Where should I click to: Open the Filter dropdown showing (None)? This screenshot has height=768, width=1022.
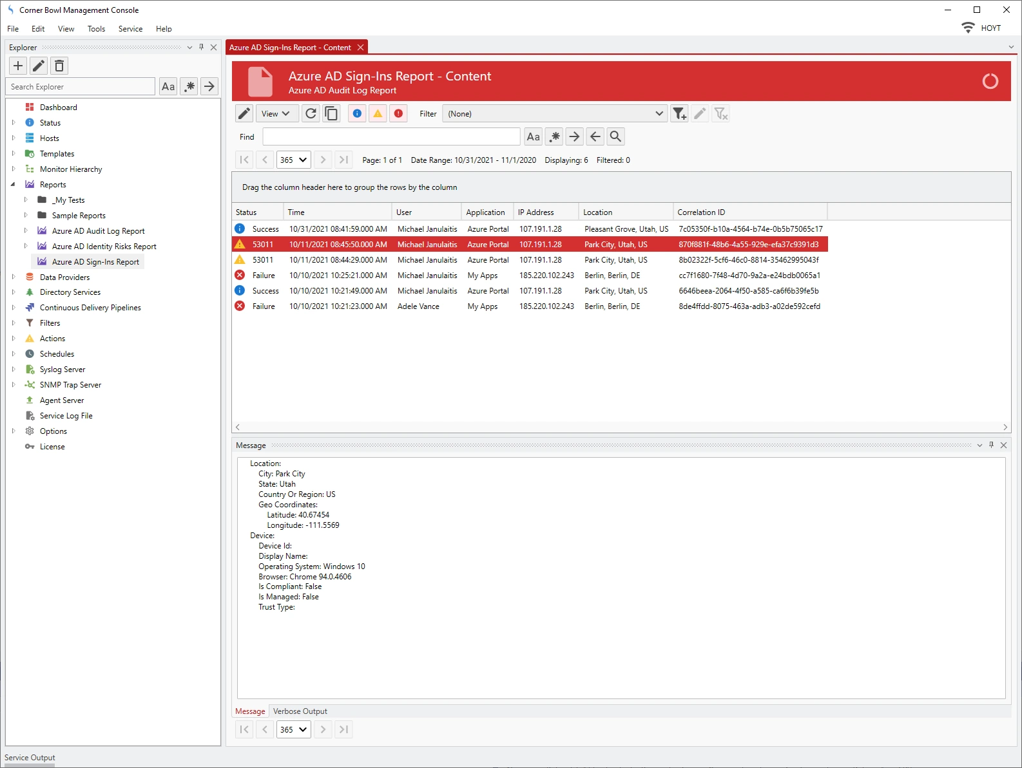coord(555,114)
